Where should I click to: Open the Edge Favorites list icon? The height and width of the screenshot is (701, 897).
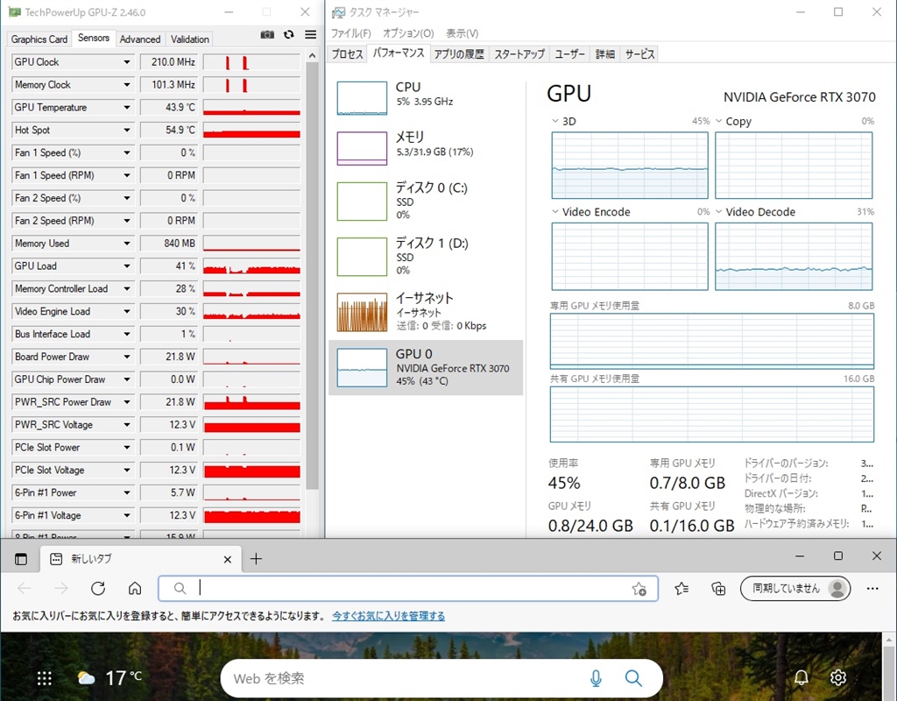pyautogui.click(x=682, y=588)
